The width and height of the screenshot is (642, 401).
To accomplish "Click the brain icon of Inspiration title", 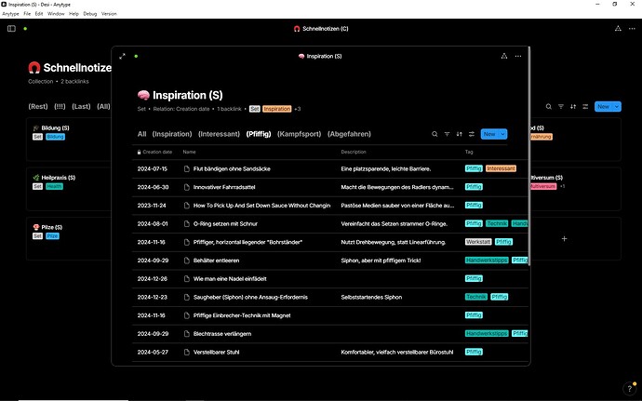I will pos(143,95).
